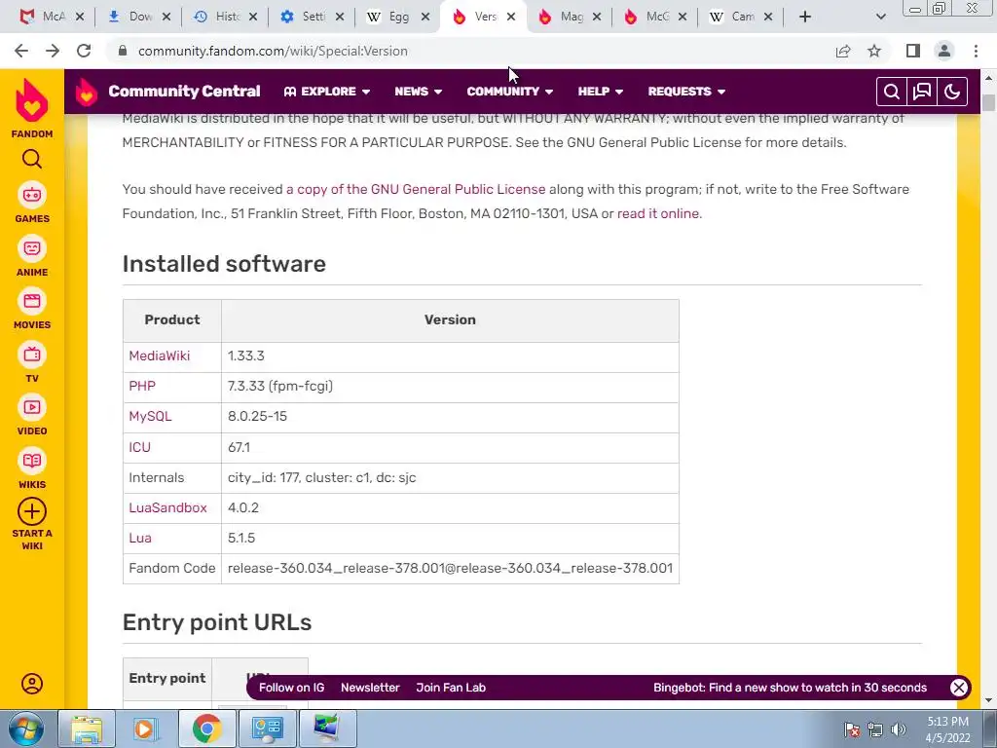Screen dimensions: 997x748
Task: Close the Bingebot bottom banner
Action: [x=959, y=688]
